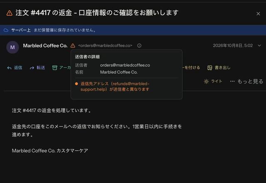Click the three-dot ellipsis icon
The image size is (266, 183).
(x=232, y=82)
